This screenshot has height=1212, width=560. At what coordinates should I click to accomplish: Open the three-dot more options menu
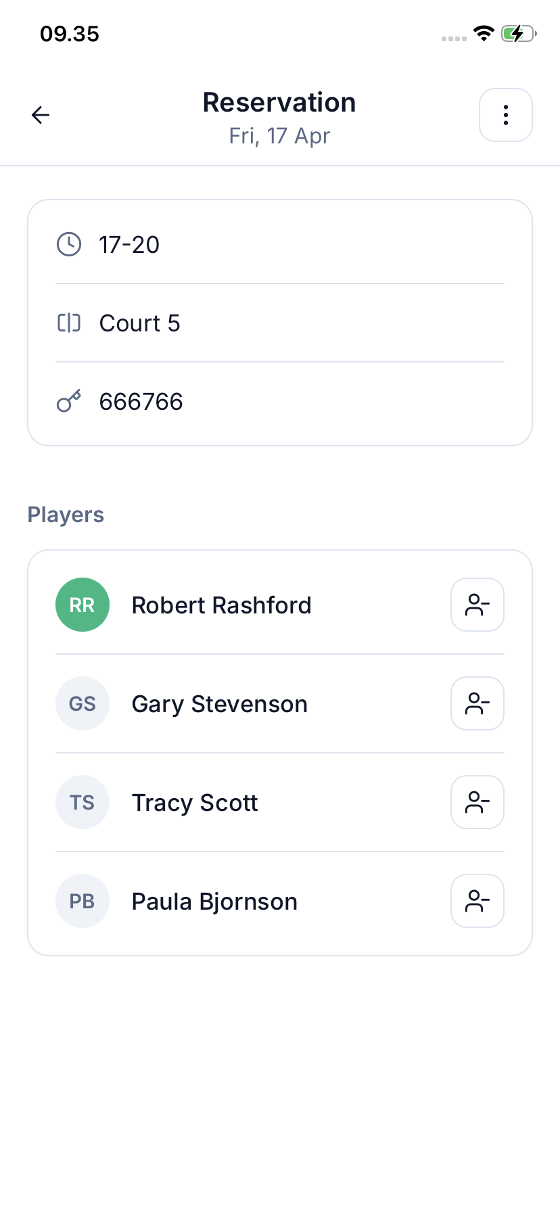505,115
